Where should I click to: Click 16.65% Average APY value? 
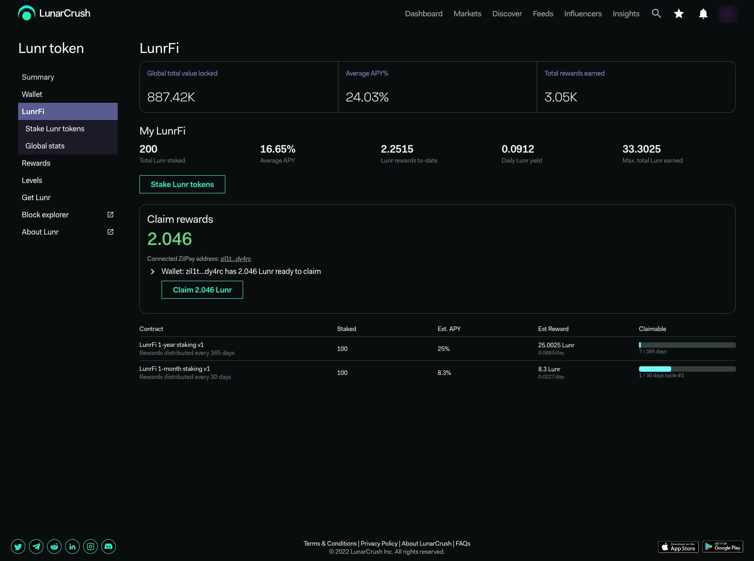coord(277,149)
